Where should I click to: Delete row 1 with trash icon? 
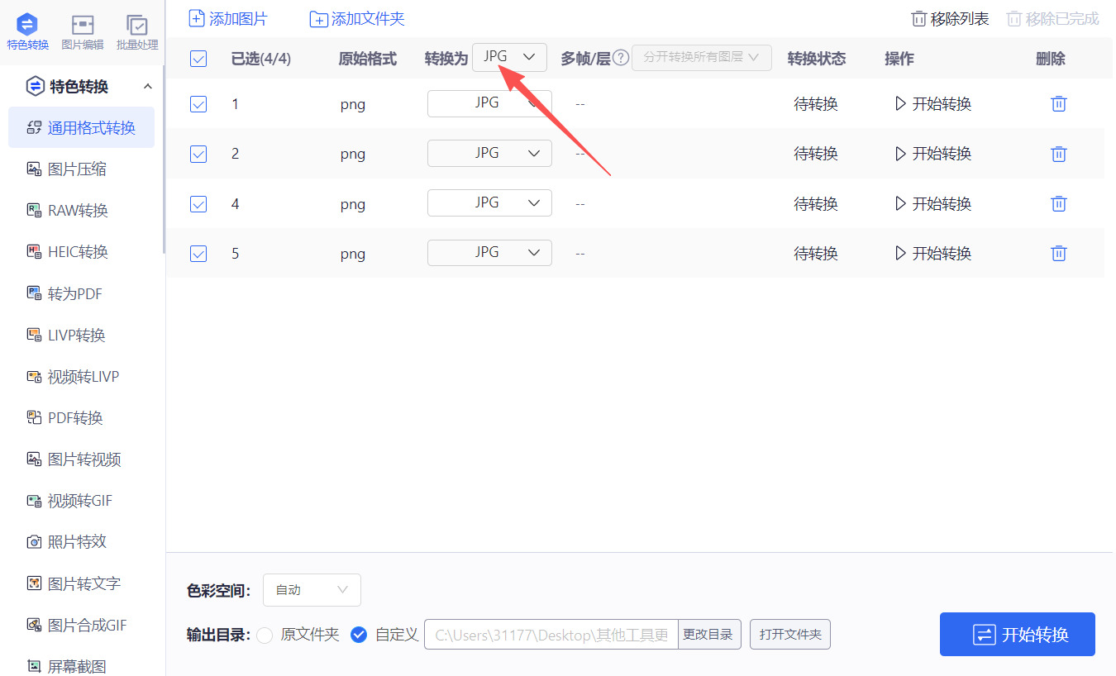click(x=1058, y=104)
